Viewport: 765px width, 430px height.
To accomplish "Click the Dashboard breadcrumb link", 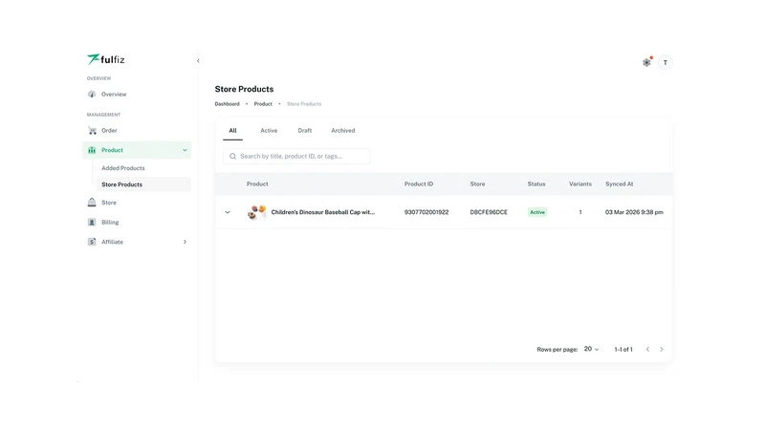I will 227,104.
